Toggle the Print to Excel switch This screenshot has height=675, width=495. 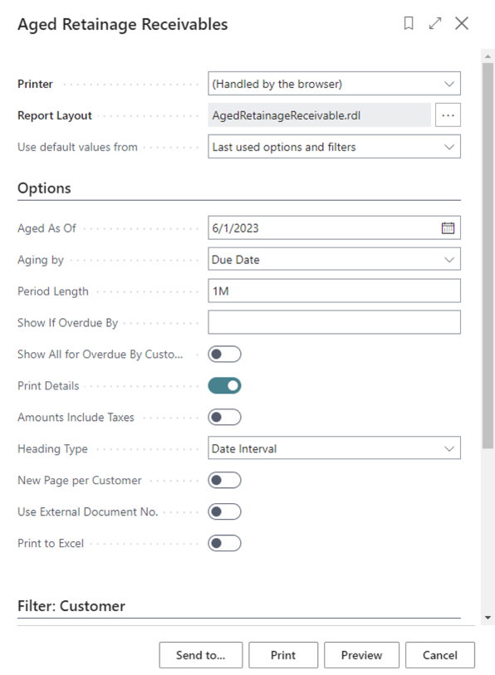(224, 543)
